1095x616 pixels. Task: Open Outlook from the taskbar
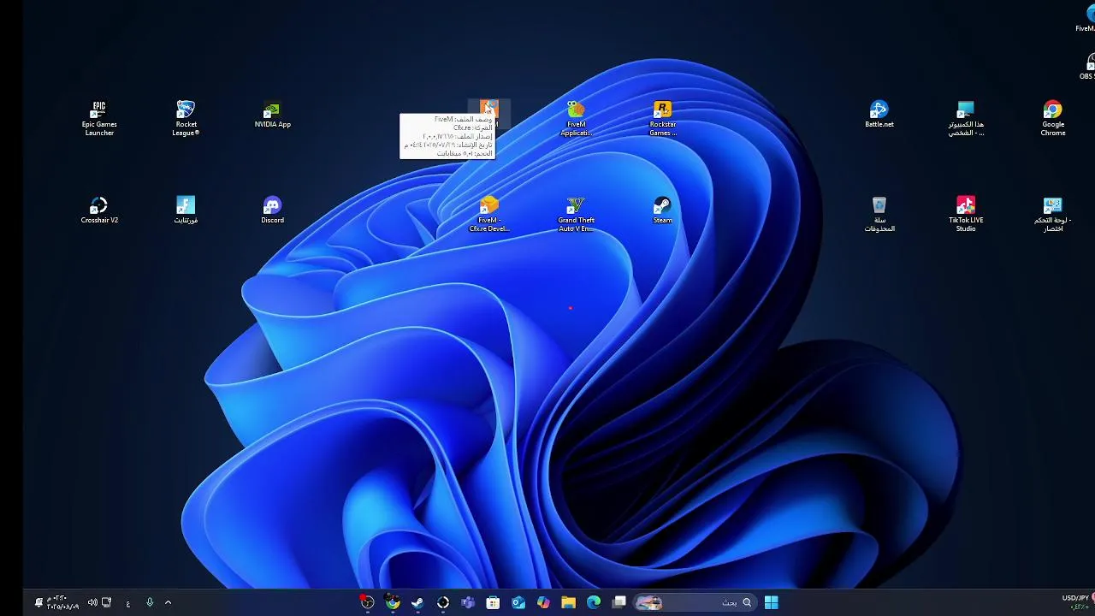click(518, 602)
